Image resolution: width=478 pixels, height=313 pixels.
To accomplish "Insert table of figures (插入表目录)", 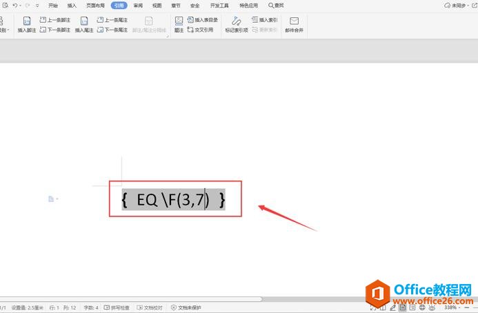I will click(203, 20).
